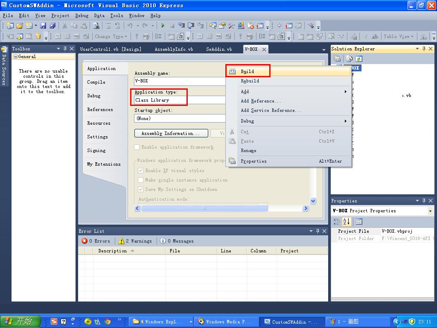Click the New Project toolbar icon

tap(10, 26)
